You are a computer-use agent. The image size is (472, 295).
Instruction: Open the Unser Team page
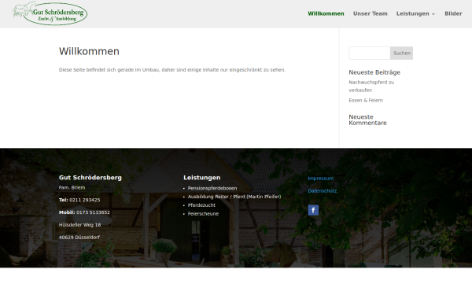click(371, 13)
